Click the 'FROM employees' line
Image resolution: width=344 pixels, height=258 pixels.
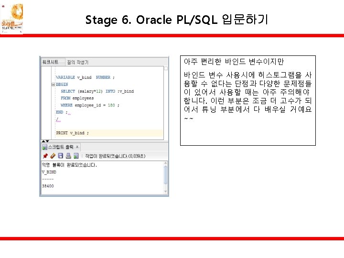[77, 98]
